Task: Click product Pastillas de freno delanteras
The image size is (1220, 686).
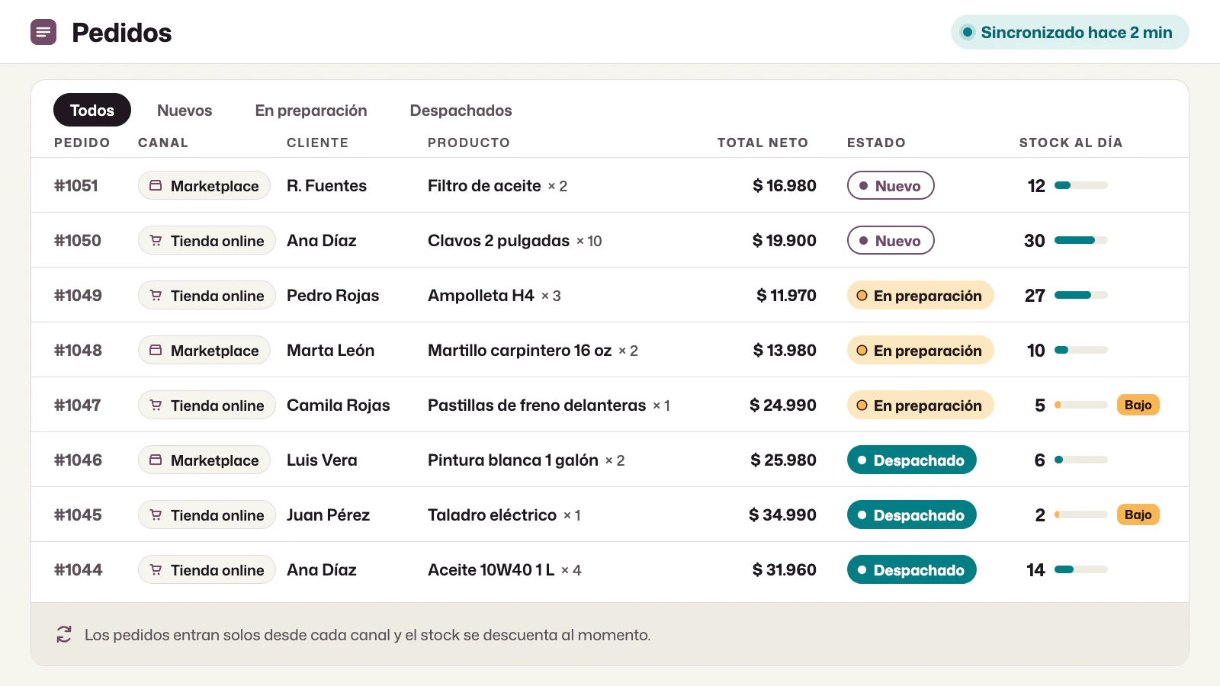Action: tap(537, 405)
